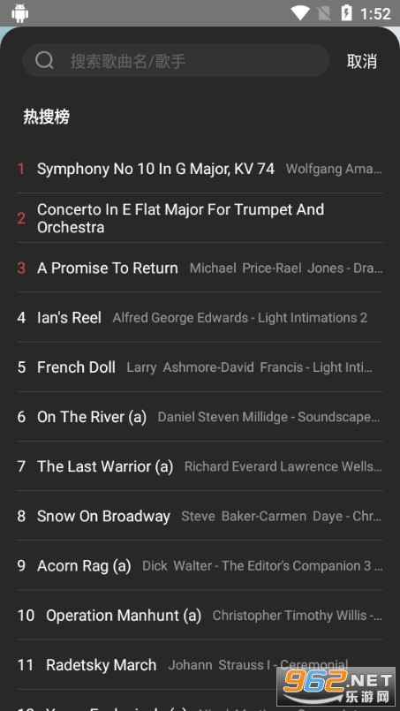Tap the battery charging status icon
The image size is (400, 711).
click(346, 13)
